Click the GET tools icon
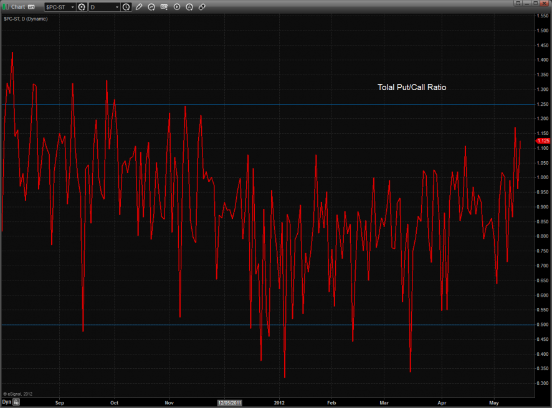The width and height of the screenshot is (552, 408). (x=164, y=7)
